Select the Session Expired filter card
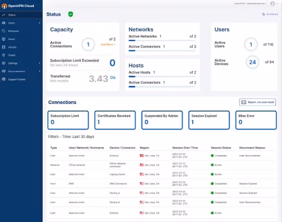 (209, 120)
